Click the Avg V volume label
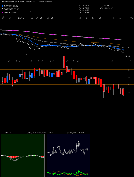Viewport: 134px width, 177px height. pos(105,6)
